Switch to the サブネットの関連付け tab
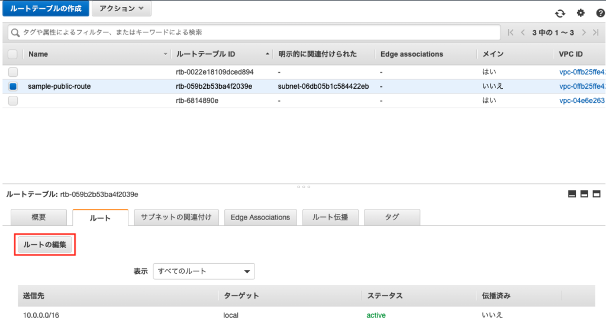 tap(176, 217)
